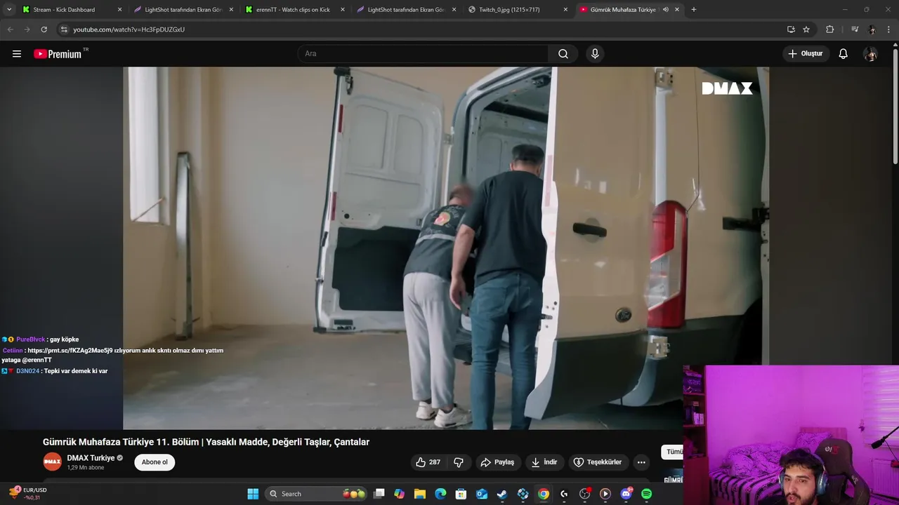Click the video player area
The width and height of the screenshot is (899, 505).
click(x=446, y=248)
